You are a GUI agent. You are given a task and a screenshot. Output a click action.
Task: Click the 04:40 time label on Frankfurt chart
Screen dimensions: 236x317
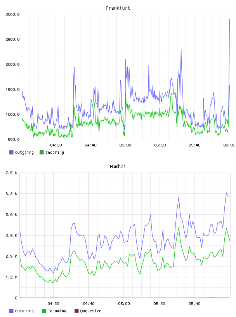click(x=90, y=145)
